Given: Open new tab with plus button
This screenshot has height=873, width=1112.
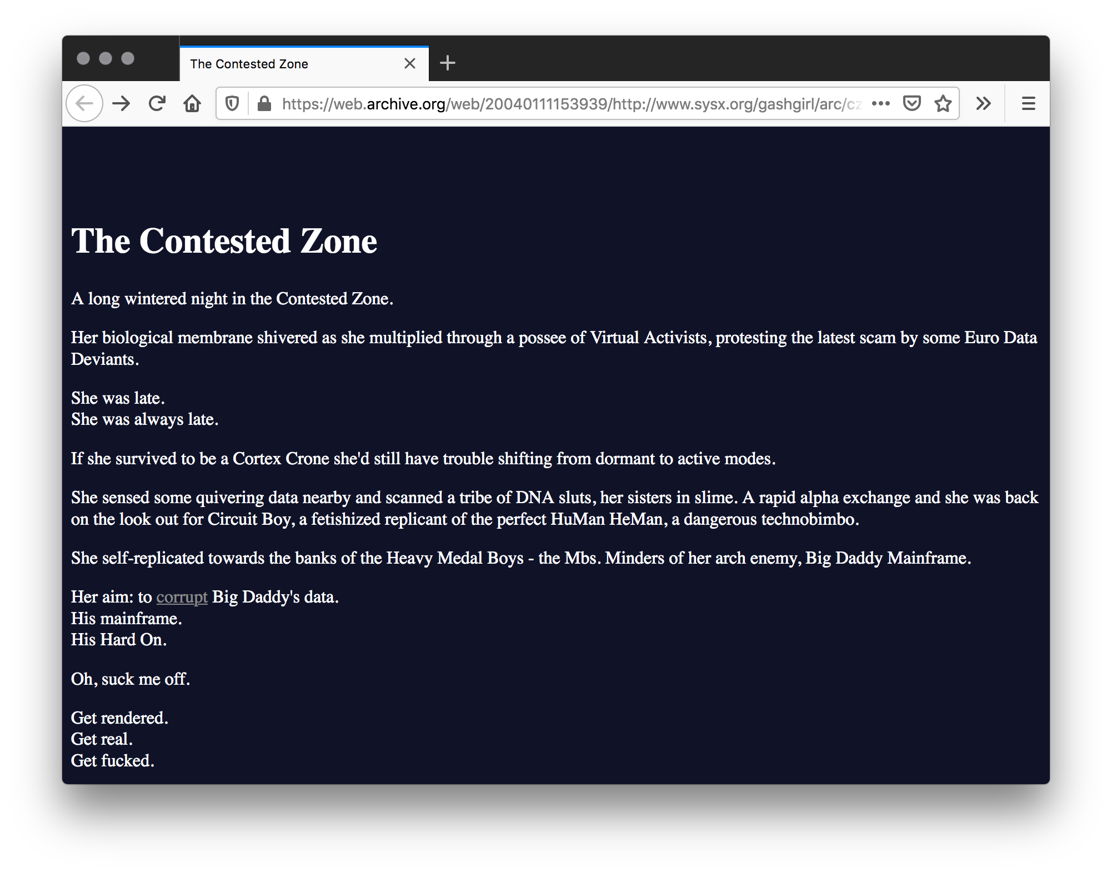Looking at the screenshot, I should tap(449, 63).
